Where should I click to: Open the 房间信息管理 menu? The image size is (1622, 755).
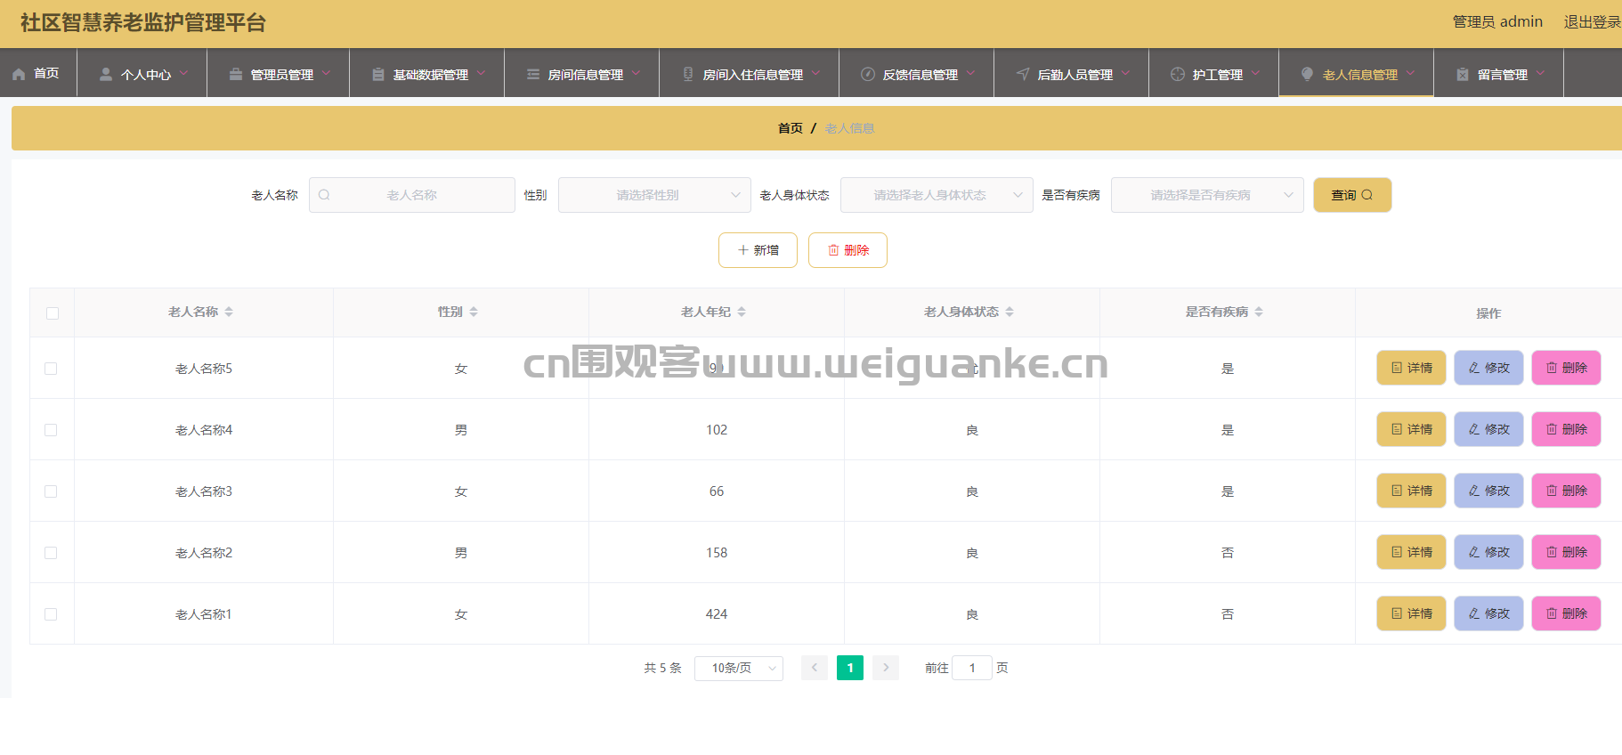click(583, 74)
